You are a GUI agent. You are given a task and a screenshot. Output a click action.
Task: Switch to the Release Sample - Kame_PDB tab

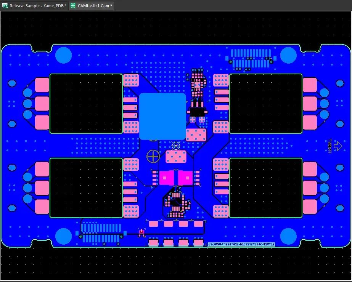coord(34,6)
